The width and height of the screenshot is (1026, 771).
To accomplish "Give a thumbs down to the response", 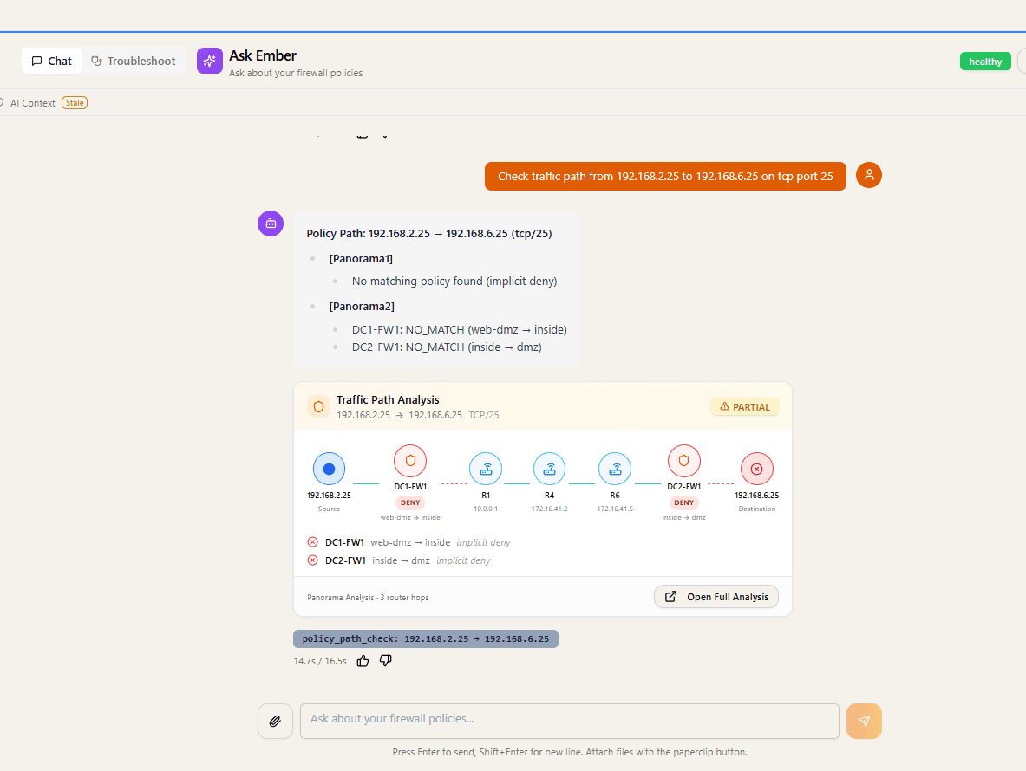I will pos(385,660).
